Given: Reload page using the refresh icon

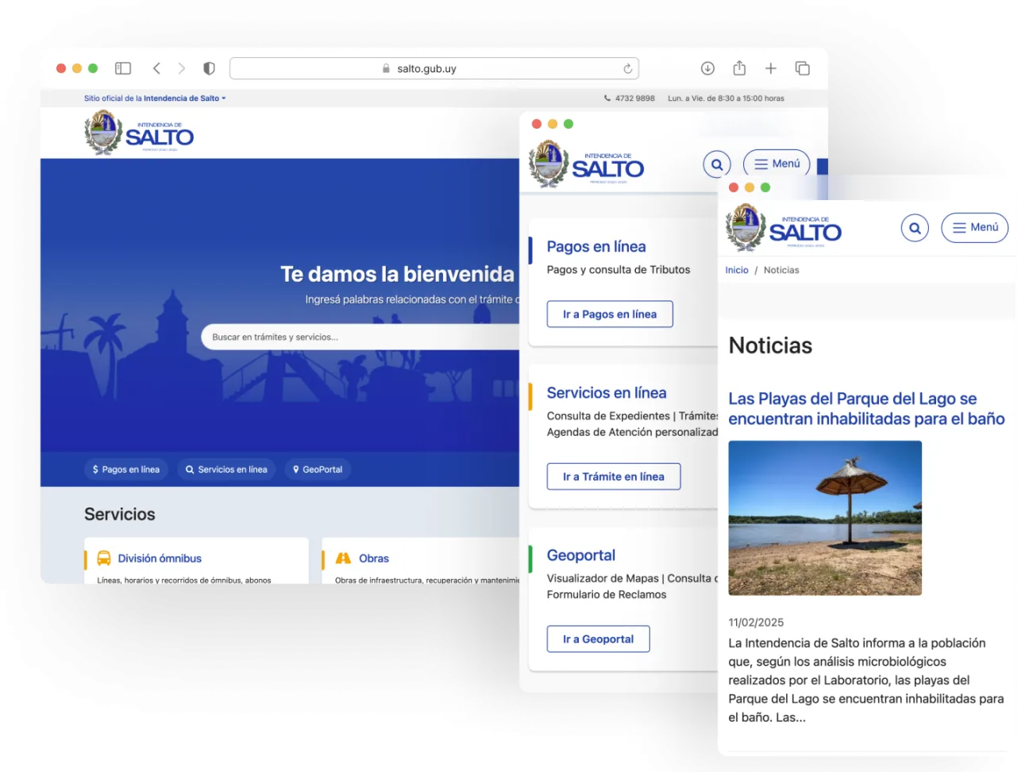Looking at the screenshot, I should point(627,69).
